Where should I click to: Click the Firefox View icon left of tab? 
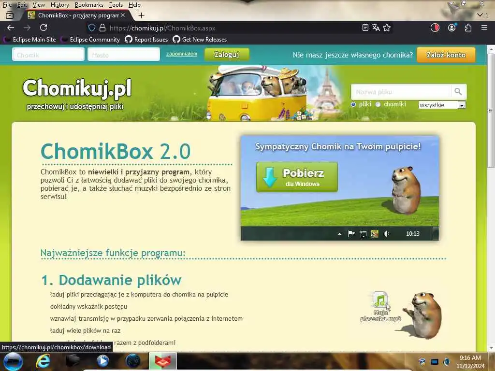(x=10, y=15)
